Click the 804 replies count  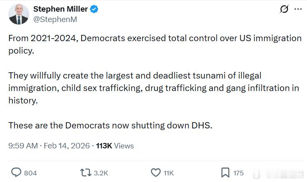(x=30, y=173)
